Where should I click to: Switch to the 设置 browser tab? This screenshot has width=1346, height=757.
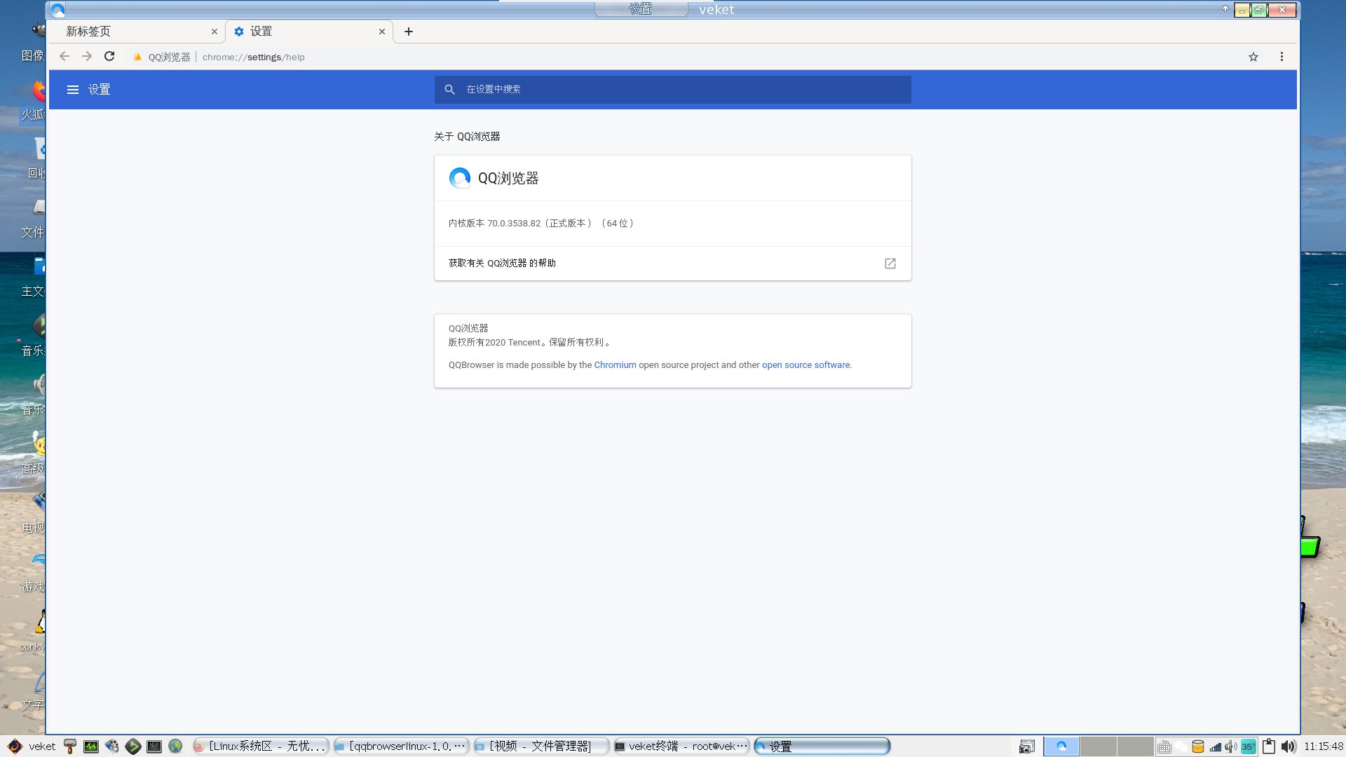click(309, 32)
